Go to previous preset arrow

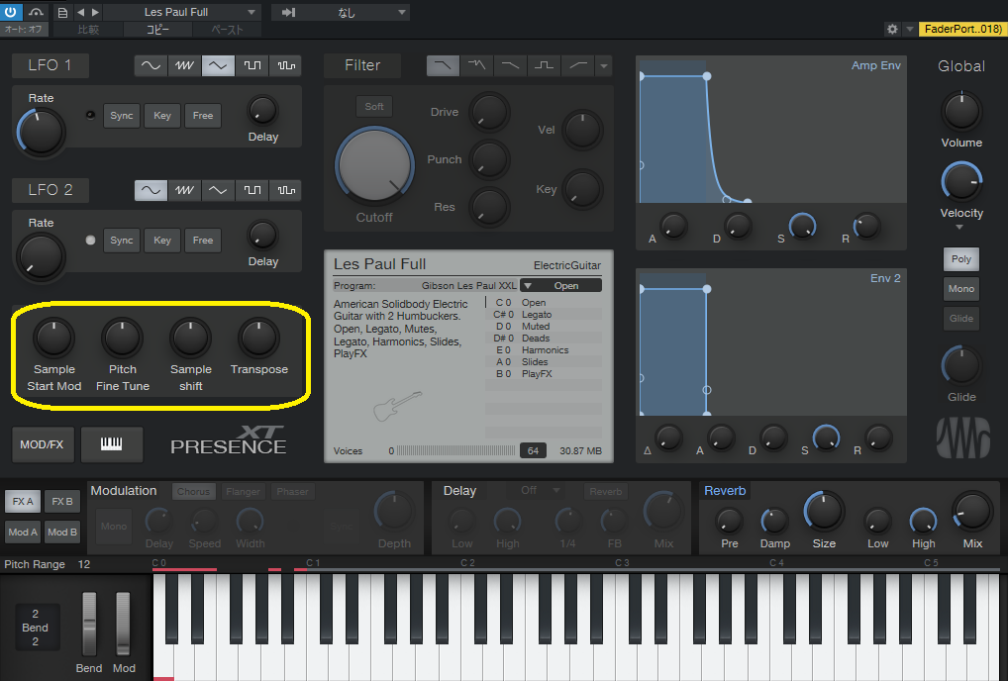80,12
